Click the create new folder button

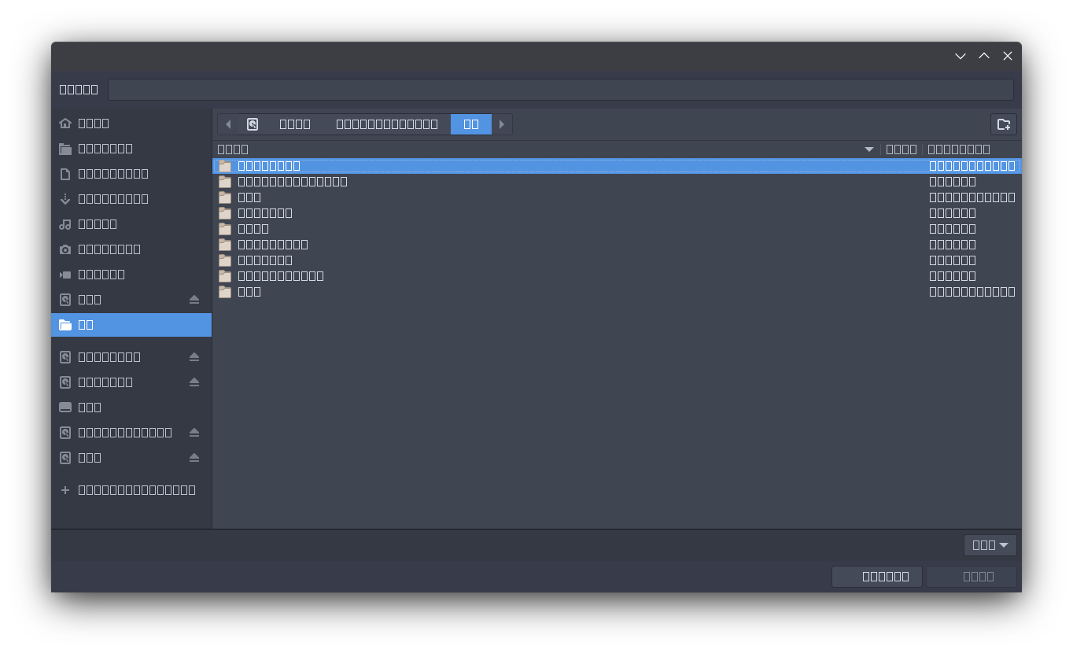(x=1004, y=124)
